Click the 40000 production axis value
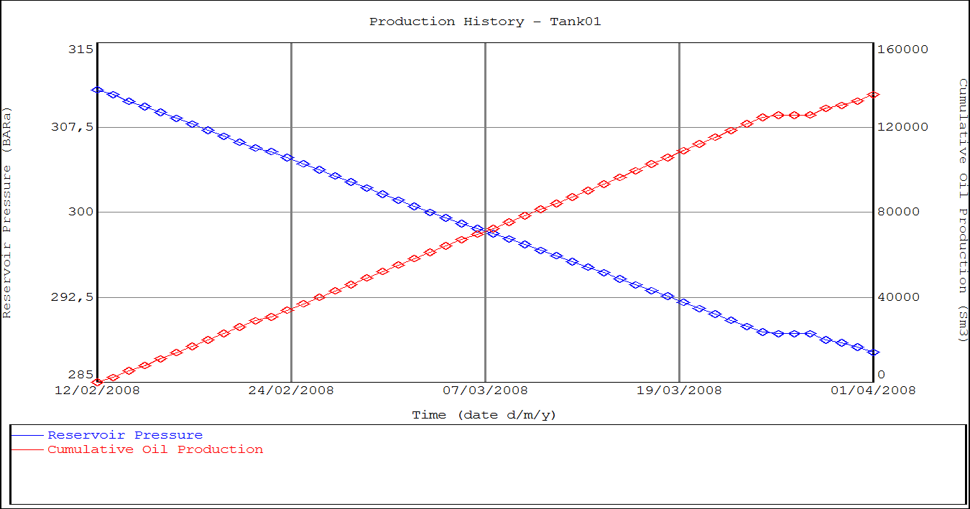The width and height of the screenshot is (970, 509). click(x=899, y=297)
